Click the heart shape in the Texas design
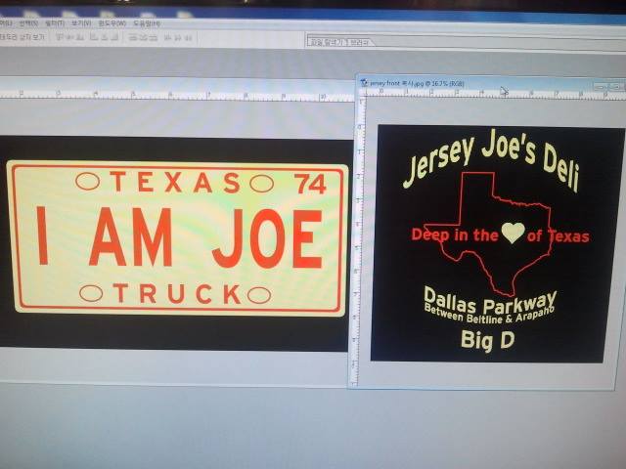626x469 pixels. pyautogui.click(x=513, y=233)
